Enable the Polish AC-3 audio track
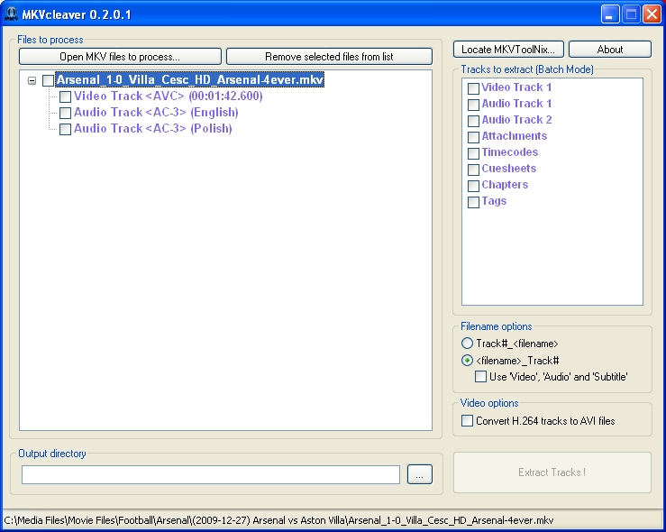The image size is (666, 532). point(65,129)
